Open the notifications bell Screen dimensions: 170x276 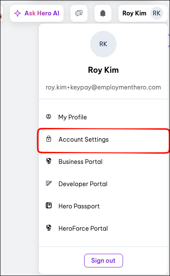click(103, 13)
